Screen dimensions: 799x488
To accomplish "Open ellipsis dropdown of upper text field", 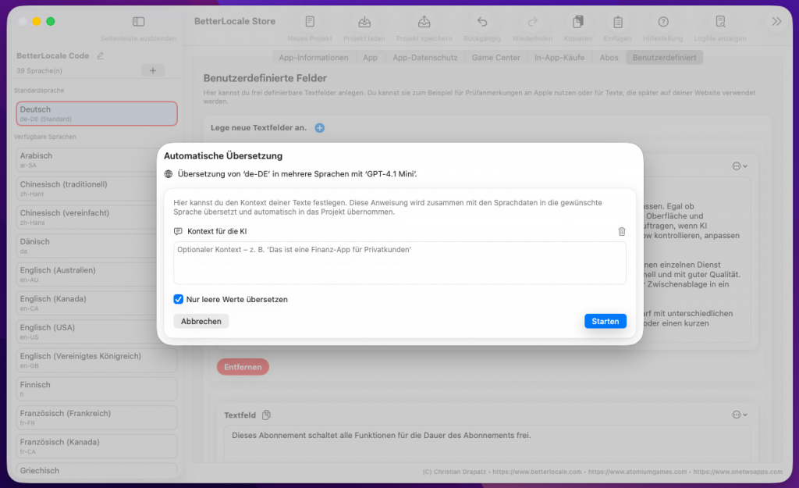I will 739,166.
